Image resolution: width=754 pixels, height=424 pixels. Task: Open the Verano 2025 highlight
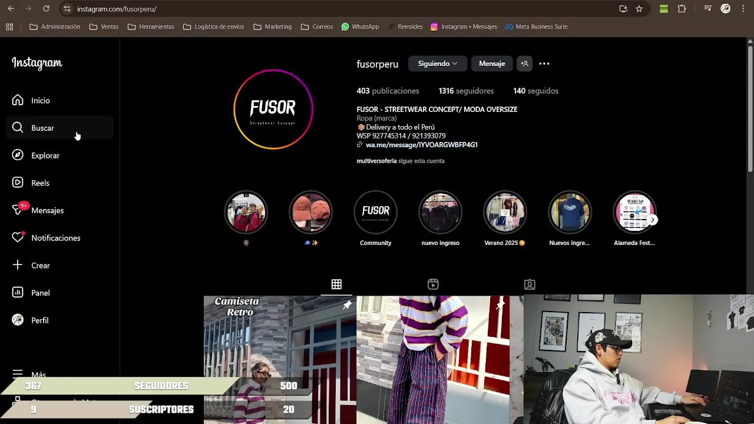click(505, 218)
